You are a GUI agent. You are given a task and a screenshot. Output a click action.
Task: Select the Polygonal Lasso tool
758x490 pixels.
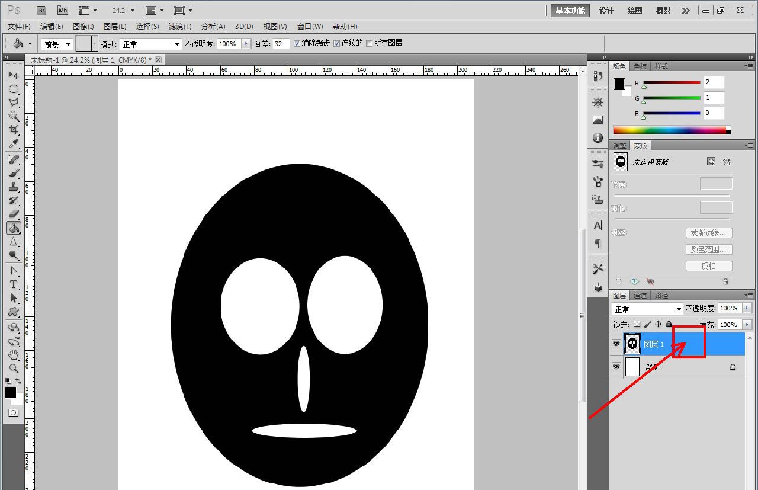pyautogui.click(x=13, y=103)
